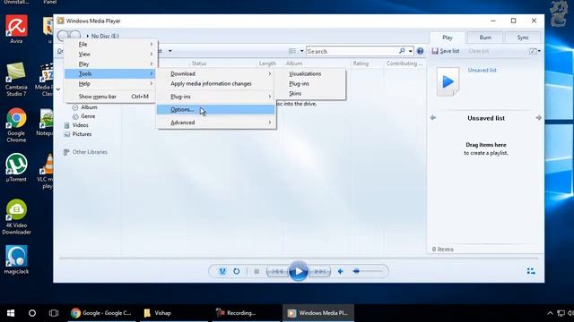This screenshot has height=322, width=574.
Task: Click the Clear list button
Action: coord(478,51)
